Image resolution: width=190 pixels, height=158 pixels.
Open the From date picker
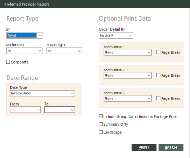click(25, 110)
